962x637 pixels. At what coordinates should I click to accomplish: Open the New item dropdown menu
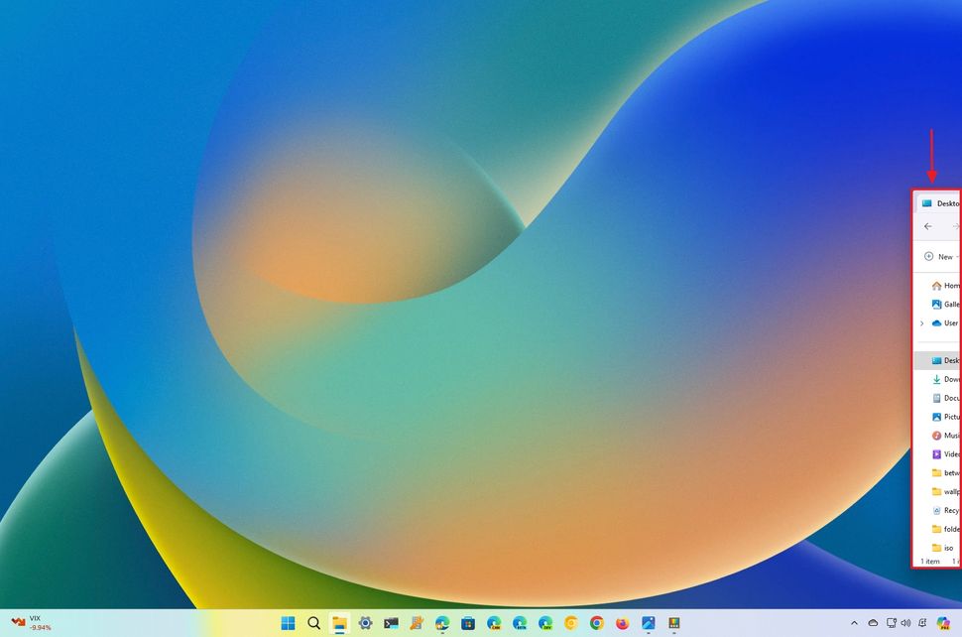coord(938,256)
